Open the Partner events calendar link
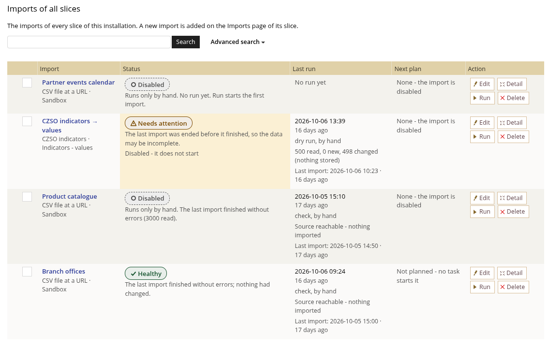 [x=78, y=83]
